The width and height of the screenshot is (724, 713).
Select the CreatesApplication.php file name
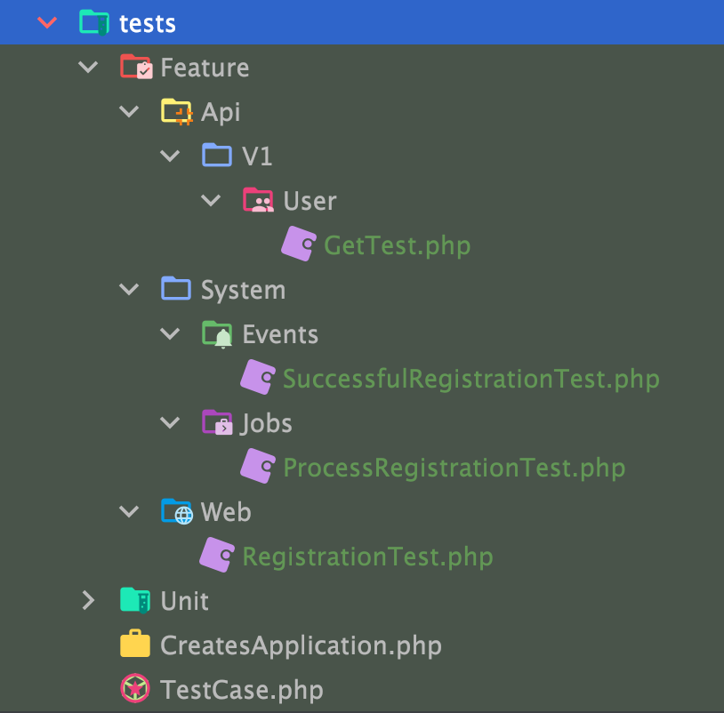coord(301,645)
